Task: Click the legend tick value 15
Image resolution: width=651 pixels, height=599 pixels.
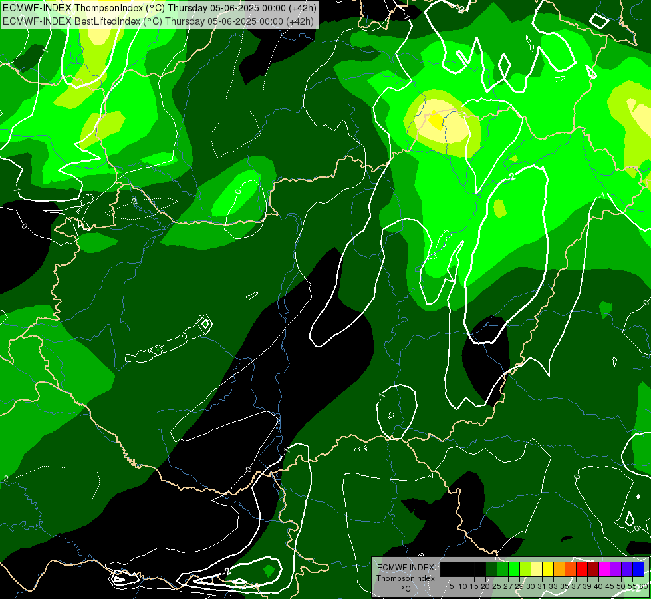Action: 474,586
